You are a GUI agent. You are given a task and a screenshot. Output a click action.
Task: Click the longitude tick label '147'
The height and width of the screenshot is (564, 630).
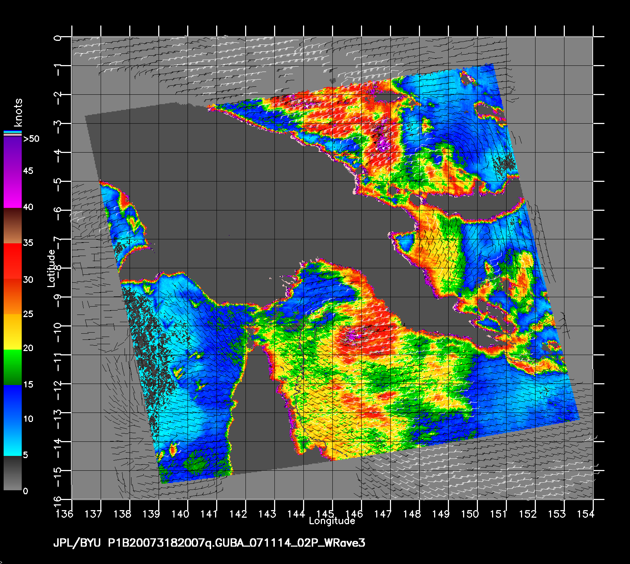(x=383, y=513)
